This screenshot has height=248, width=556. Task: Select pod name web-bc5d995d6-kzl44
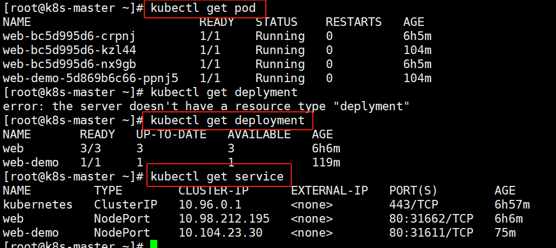pos(69,50)
